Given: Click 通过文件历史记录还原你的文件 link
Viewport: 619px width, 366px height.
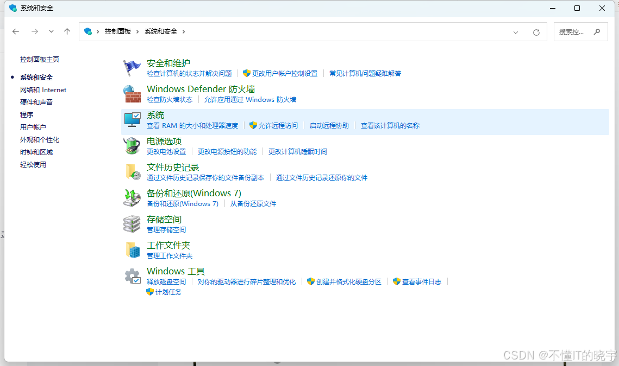Looking at the screenshot, I should click(x=322, y=178).
